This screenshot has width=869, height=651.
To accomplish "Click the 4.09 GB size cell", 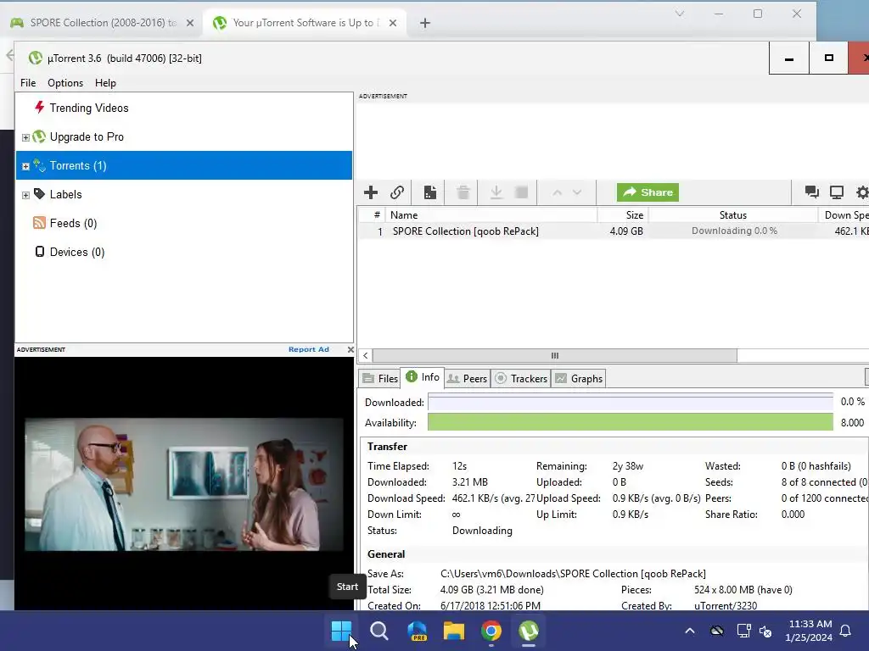I will point(626,231).
